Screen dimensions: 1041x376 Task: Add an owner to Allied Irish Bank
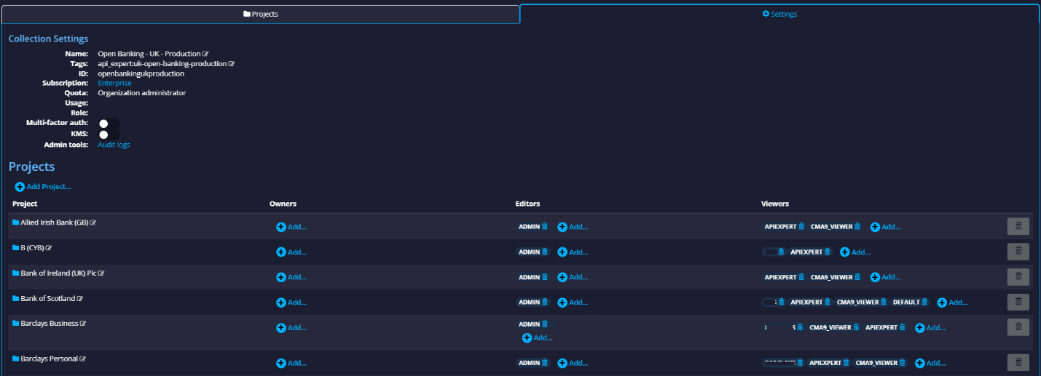(291, 227)
